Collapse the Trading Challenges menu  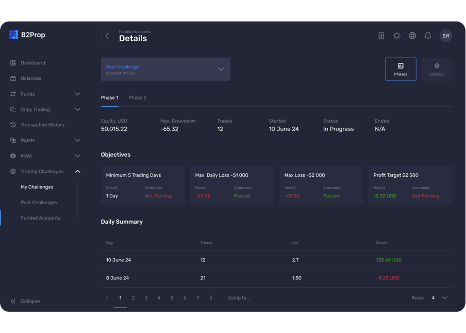77,171
